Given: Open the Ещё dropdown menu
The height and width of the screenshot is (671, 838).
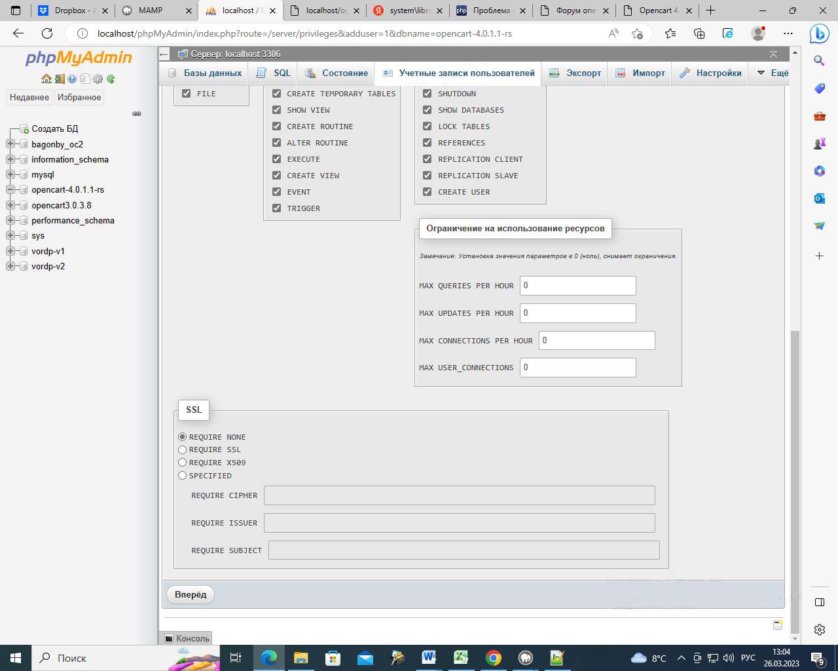Looking at the screenshot, I should (x=773, y=73).
